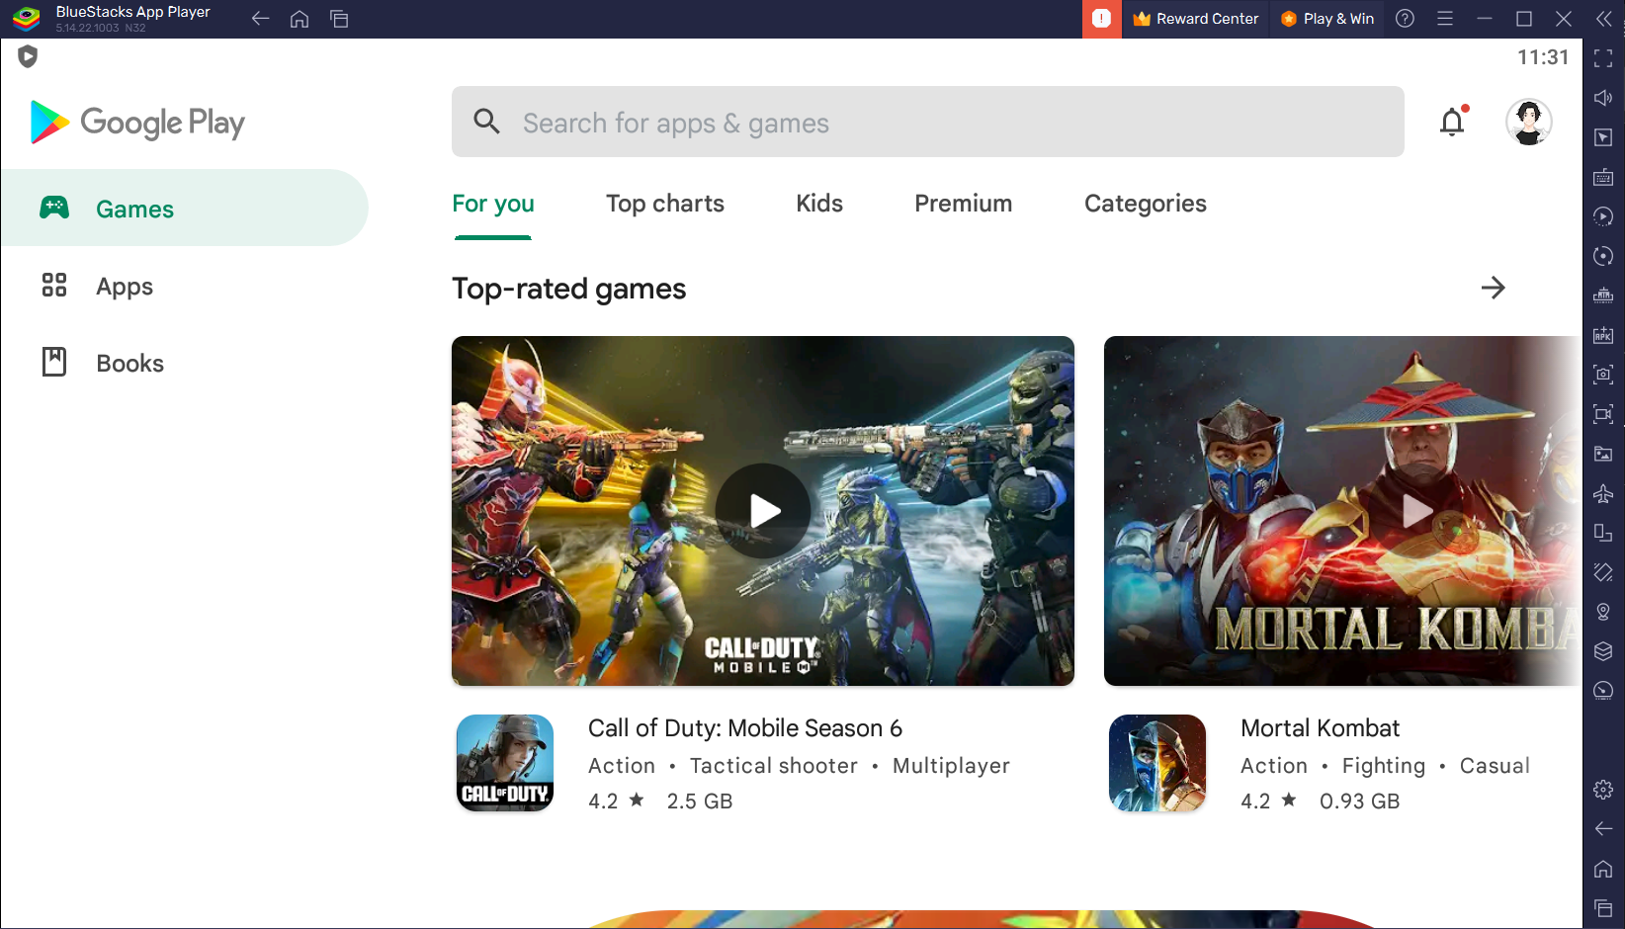1625x929 pixels.
Task: Open multi-instance layers icon in sidebar
Action: [1603, 651]
